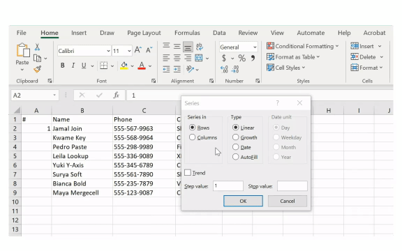Open Alignment settings dialog launcher
This screenshot has height=251, width=402.
(211, 81)
